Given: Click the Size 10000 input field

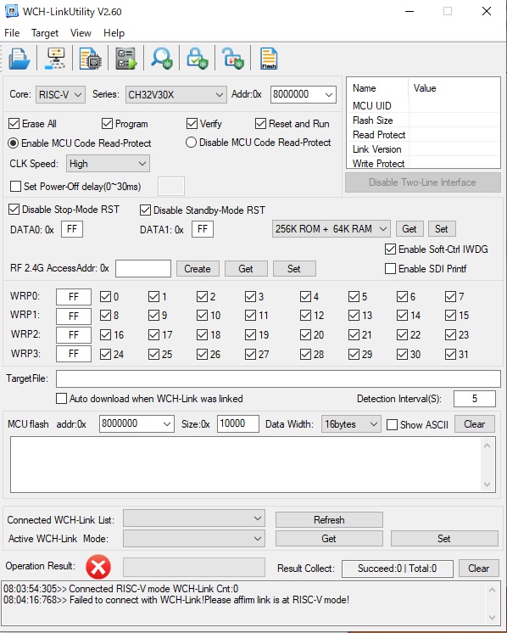Looking at the screenshot, I should [x=238, y=423].
